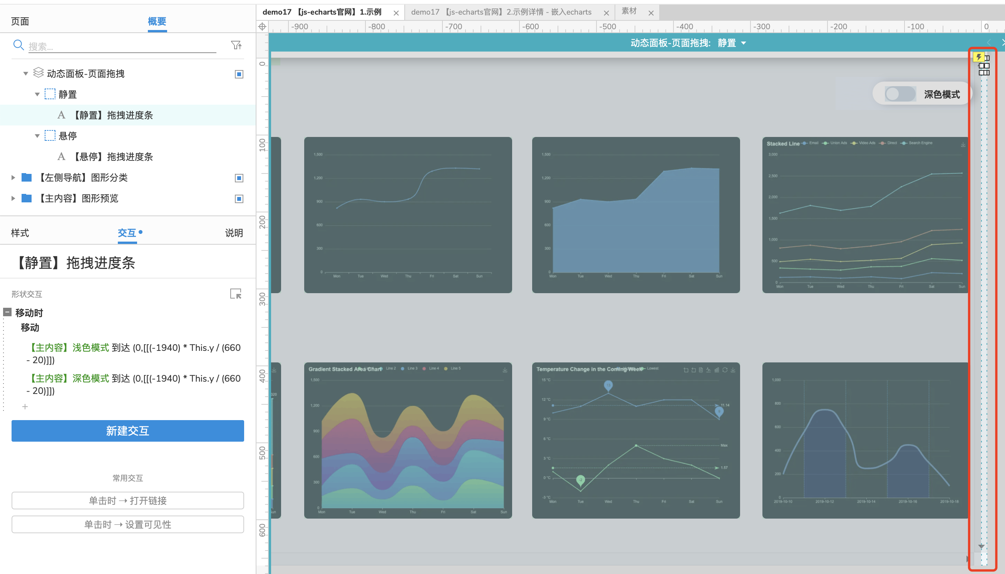
Task: Click the 新建交互 button
Action: click(128, 431)
